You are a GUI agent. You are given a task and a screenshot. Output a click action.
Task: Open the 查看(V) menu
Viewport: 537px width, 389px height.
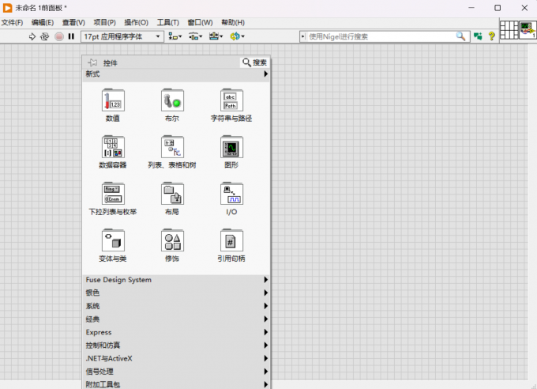click(73, 23)
